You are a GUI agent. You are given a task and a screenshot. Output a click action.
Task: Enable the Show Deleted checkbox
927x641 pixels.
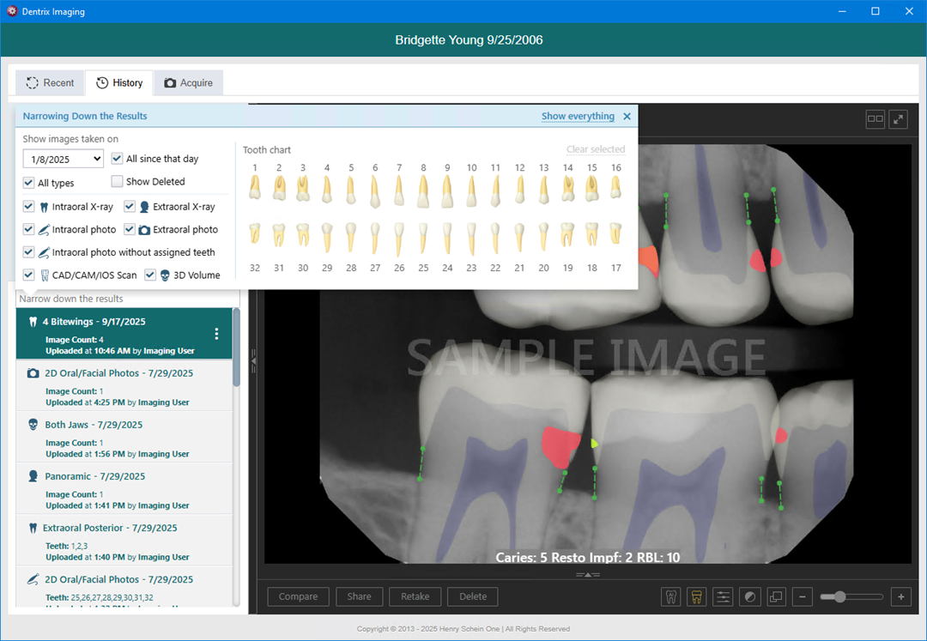118,182
